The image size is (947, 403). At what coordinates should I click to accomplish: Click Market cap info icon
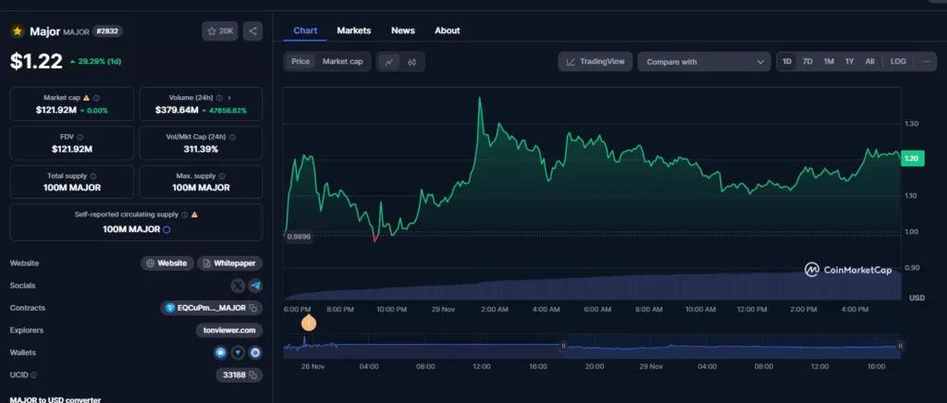point(96,98)
